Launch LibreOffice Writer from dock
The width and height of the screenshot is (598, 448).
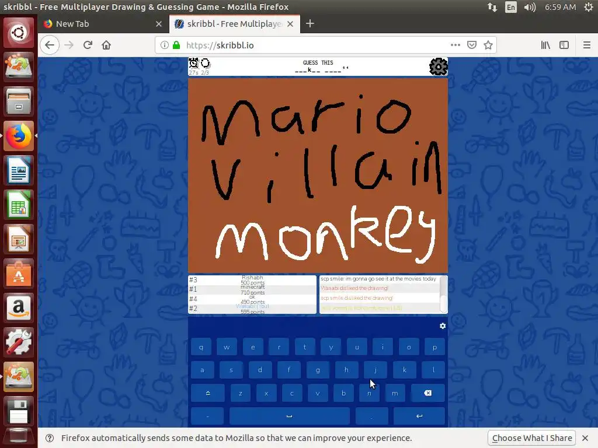coord(18,170)
